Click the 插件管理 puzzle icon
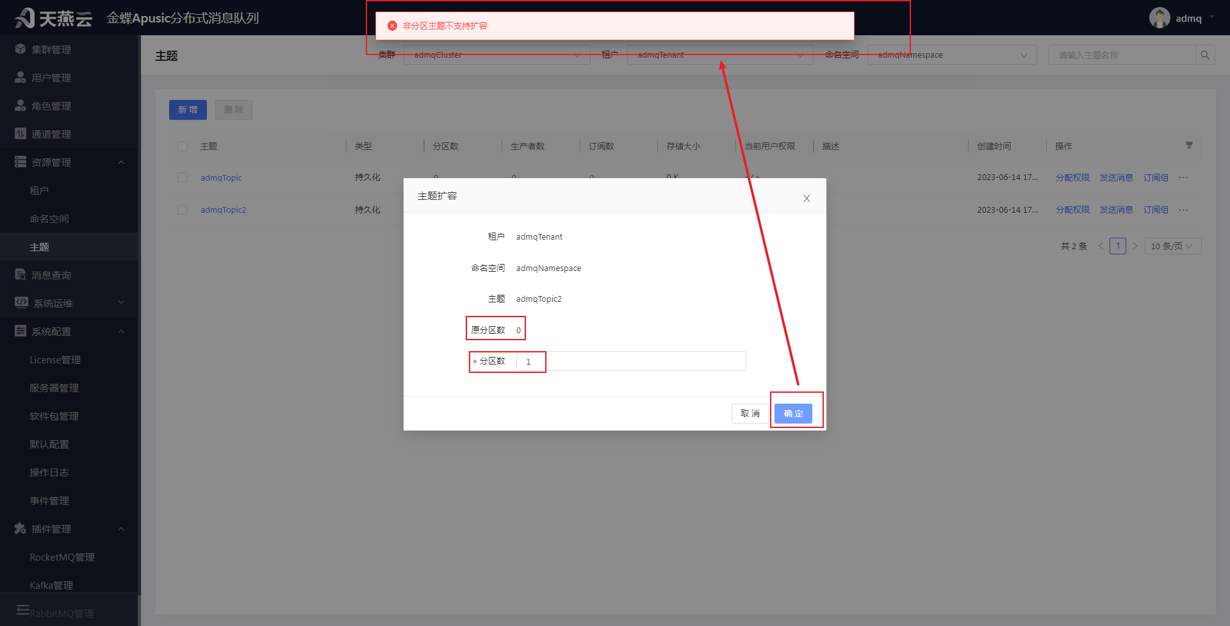The image size is (1230, 626). 20,529
